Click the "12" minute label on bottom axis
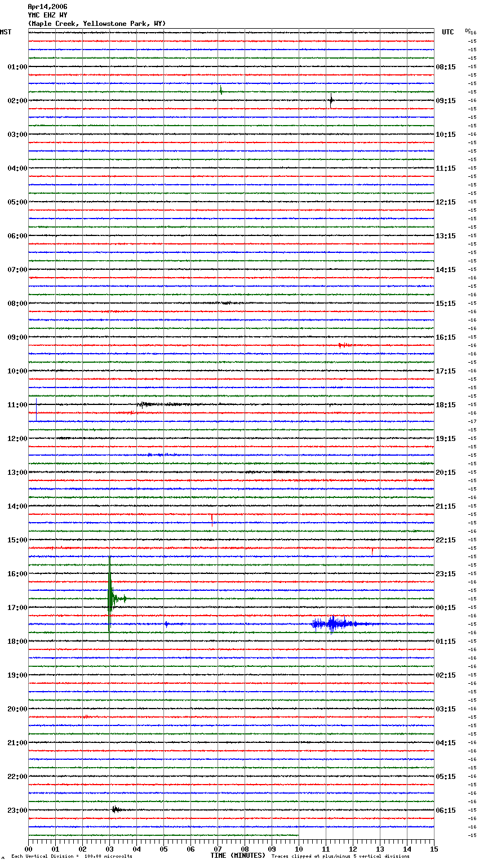 [353, 849]
